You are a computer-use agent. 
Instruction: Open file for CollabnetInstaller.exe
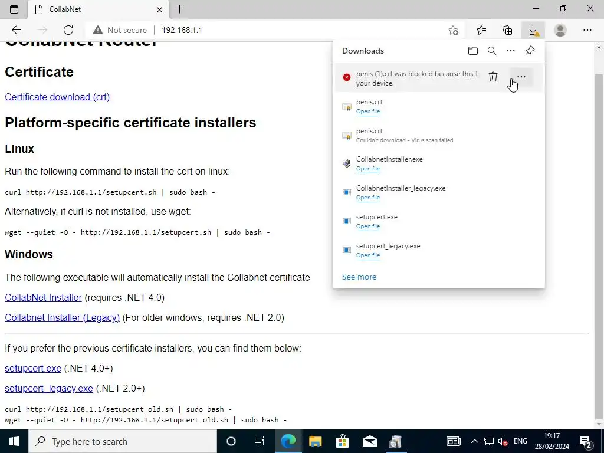368,168
